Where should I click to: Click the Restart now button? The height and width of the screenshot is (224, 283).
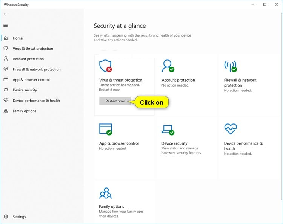pos(115,101)
